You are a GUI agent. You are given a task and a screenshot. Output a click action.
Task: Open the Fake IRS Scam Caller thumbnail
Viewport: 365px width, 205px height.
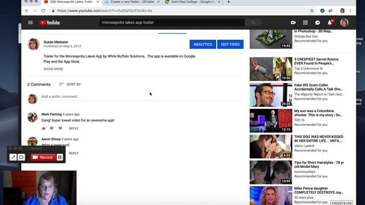point(271,95)
